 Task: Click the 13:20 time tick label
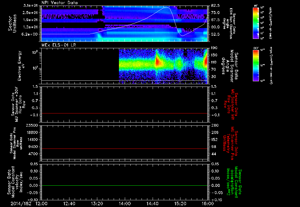coord(97,203)
